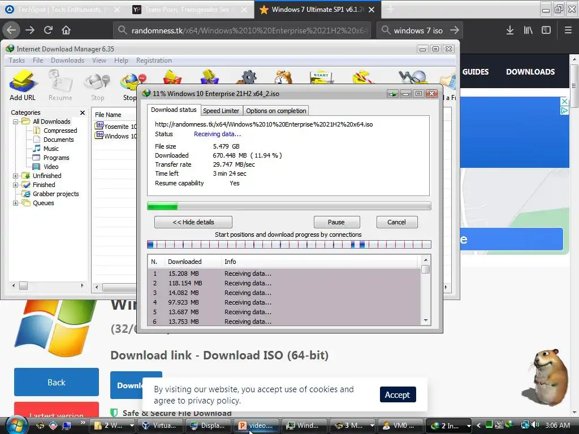Screen dimensions: 579x434
Task: Click the Windows Start orb
Action: coord(16,425)
